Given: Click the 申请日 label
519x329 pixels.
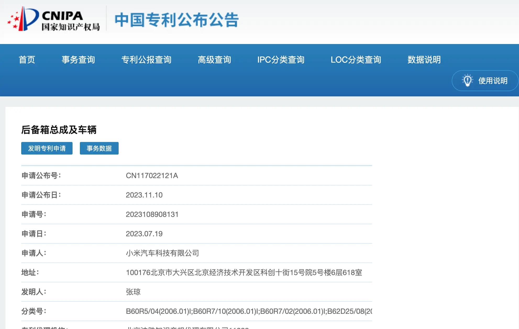Looking at the screenshot, I should coord(34,234).
